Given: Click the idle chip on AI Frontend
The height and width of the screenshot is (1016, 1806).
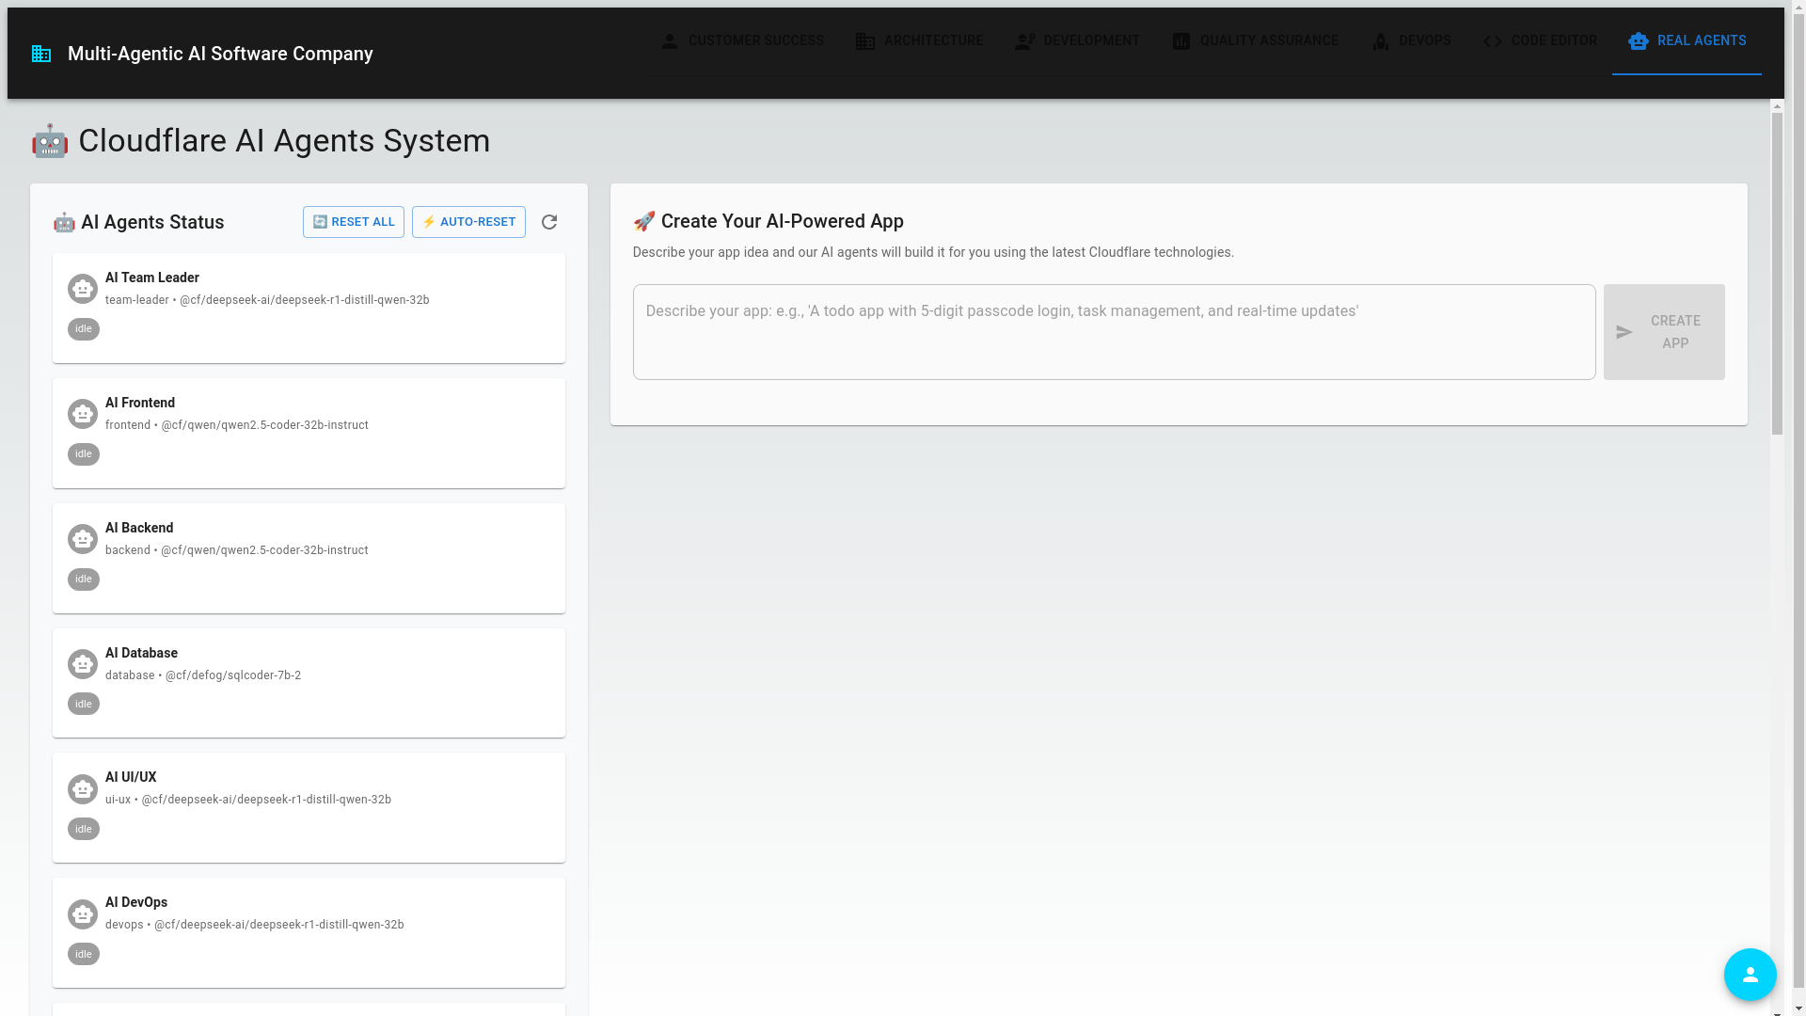Looking at the screenshot, I should click(x=84, y=454).
